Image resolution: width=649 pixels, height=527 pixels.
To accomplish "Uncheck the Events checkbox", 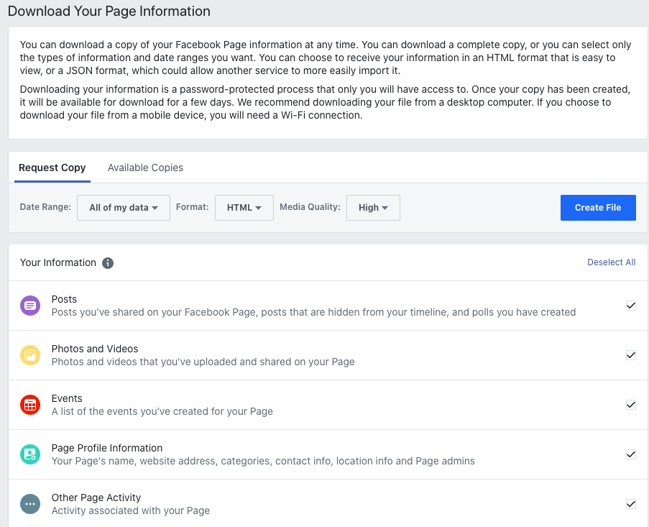I will point(631,405).
